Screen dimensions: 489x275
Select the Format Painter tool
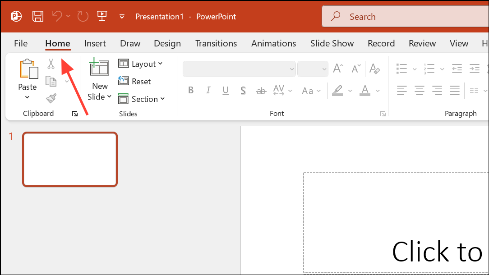[51, 98]
